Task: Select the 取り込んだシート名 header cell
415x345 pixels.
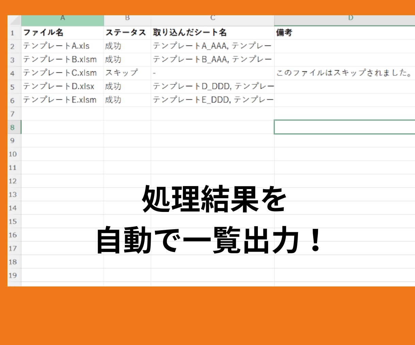Action: click(x=213, y=33)
